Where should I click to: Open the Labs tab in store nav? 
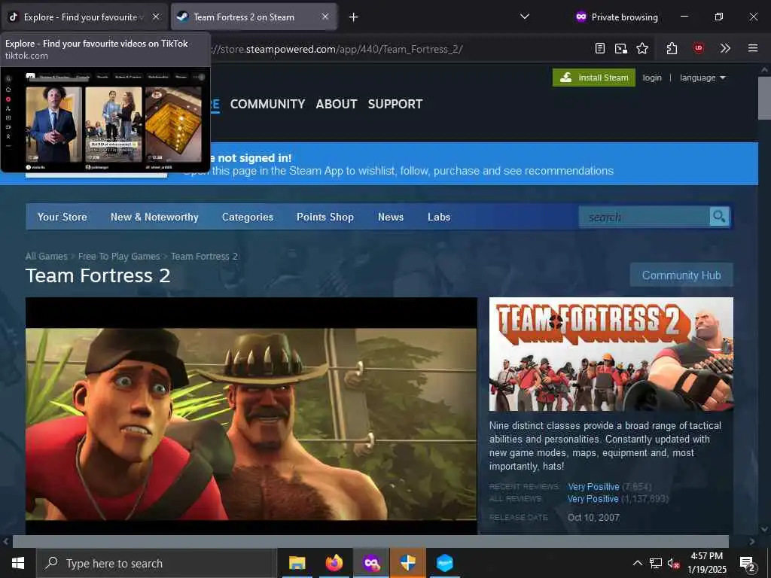(439, 217)
